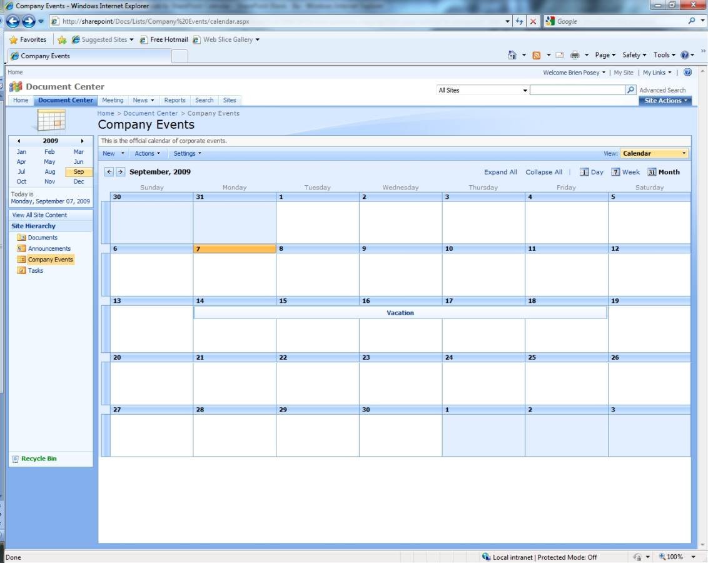Select Company Events in Site Hierarchy
The image size is (708, 563).
50,260
